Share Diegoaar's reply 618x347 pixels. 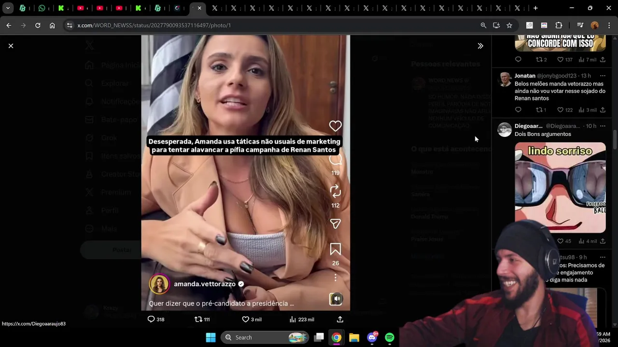tap(603, 241)
